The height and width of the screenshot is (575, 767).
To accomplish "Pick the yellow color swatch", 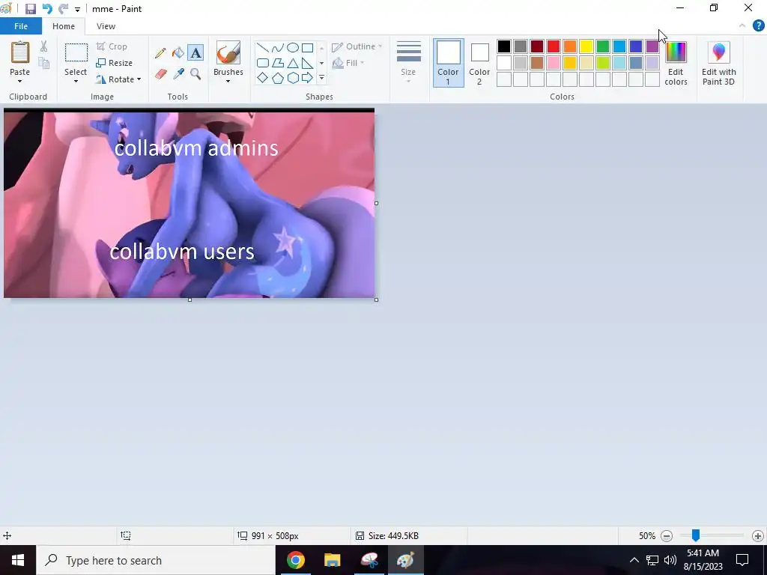I will pyautogui.click(x=586, y=46).
